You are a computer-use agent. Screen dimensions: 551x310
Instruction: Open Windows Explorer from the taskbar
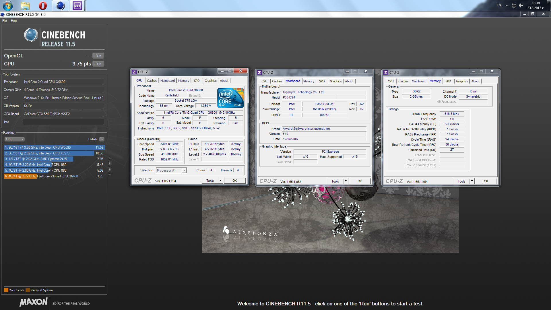[25, 5]
